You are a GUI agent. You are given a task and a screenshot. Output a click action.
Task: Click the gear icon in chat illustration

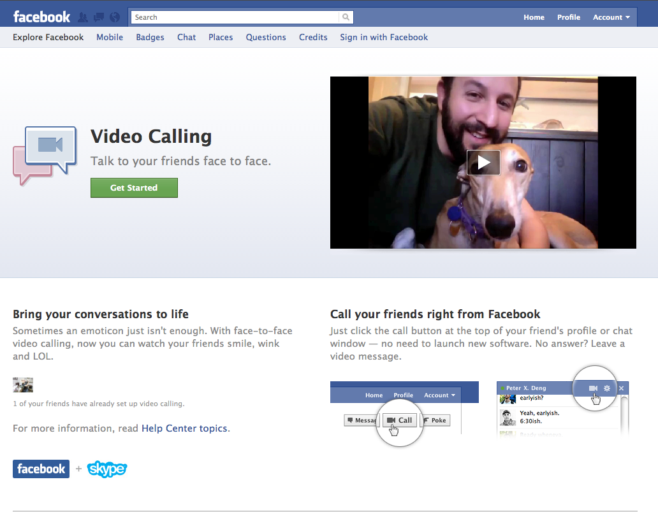pos(607,388)
